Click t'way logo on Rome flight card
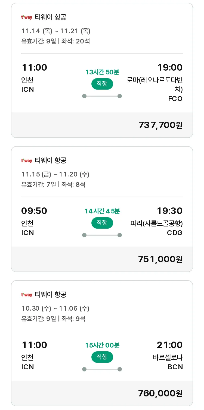Image resolution: width=204 pixels, height=410 pixels. pos(27,17)
